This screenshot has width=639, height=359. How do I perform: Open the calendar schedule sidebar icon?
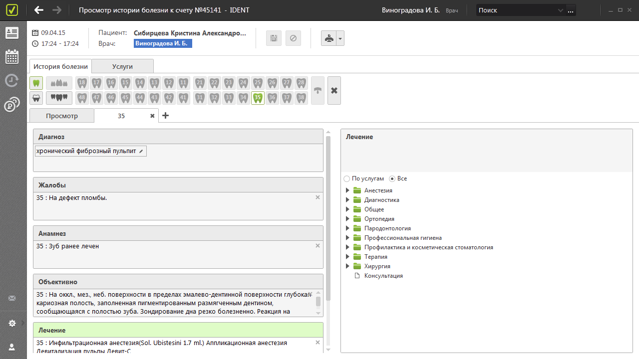pos(12,56)
